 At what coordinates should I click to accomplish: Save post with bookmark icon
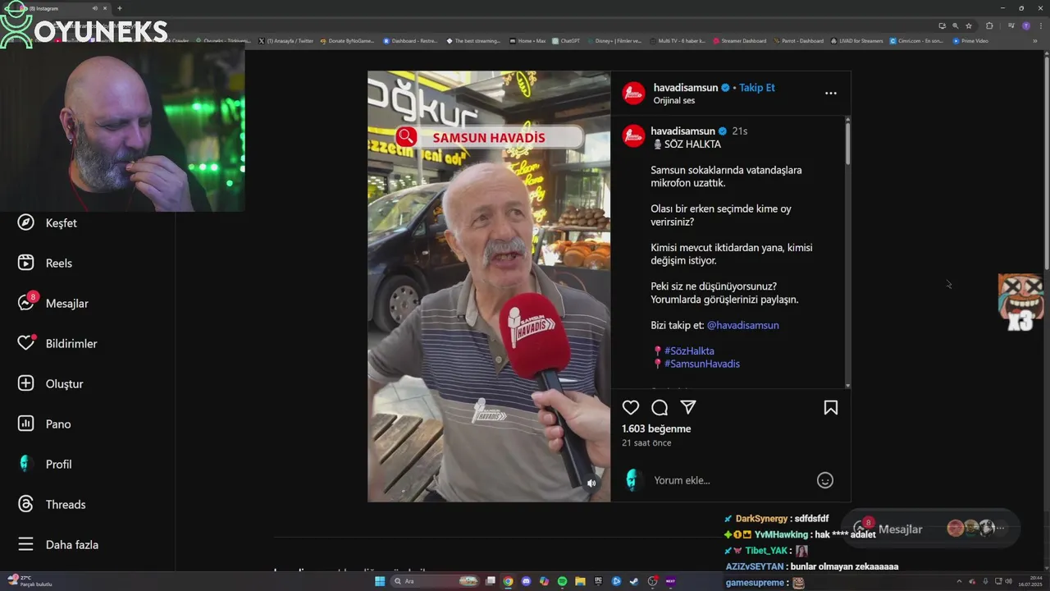(x=830, y=407)
